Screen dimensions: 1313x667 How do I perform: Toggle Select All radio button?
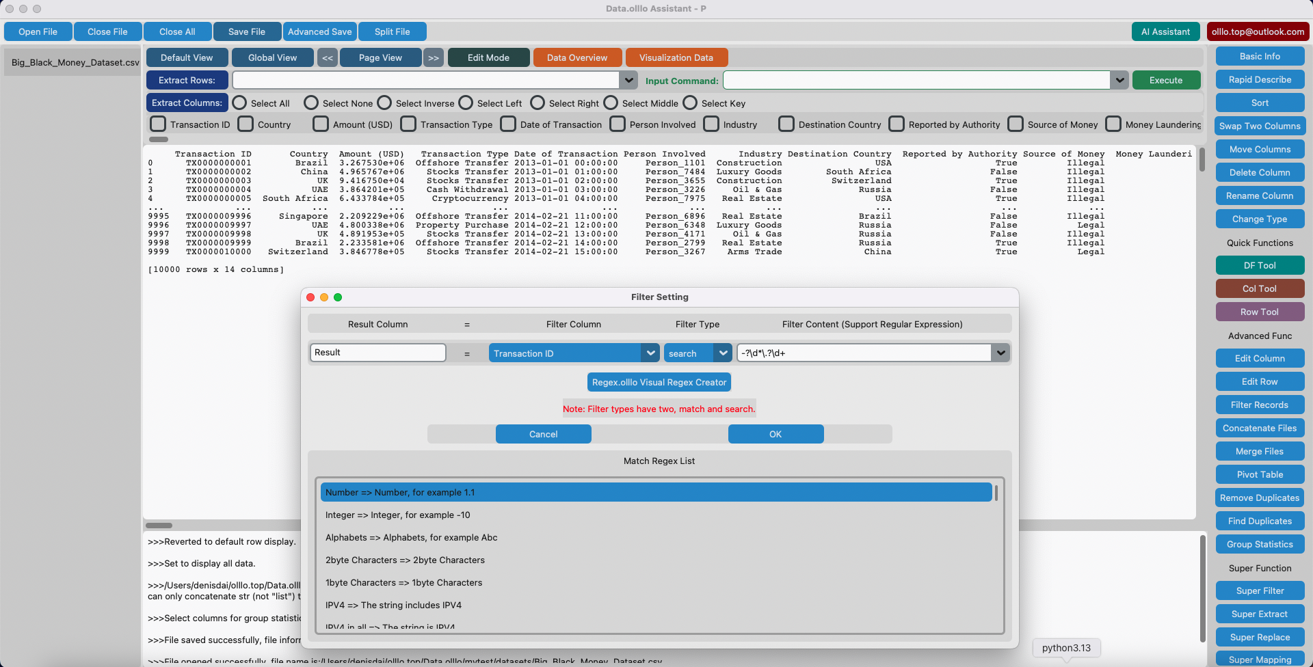[239, 103]
